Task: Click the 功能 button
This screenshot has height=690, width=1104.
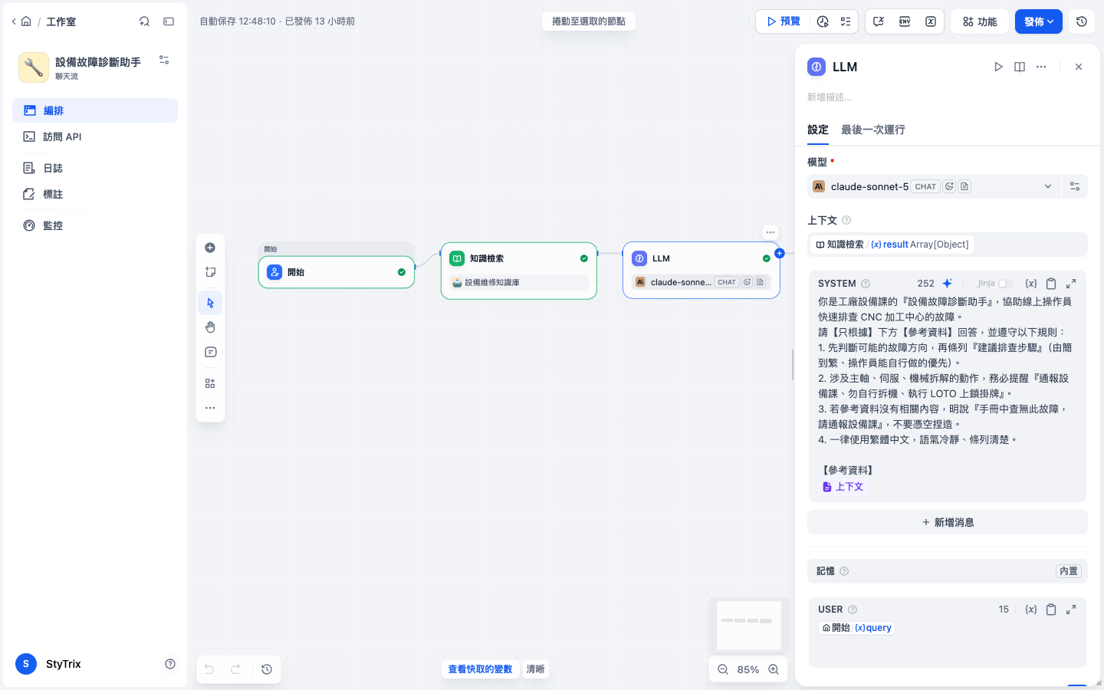Action: point(980,21)
